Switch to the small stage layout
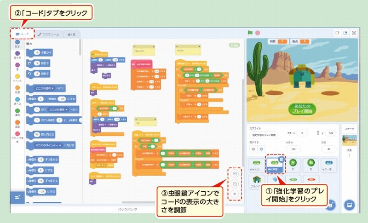The image size is (368, 223). (x=337, y=33)
